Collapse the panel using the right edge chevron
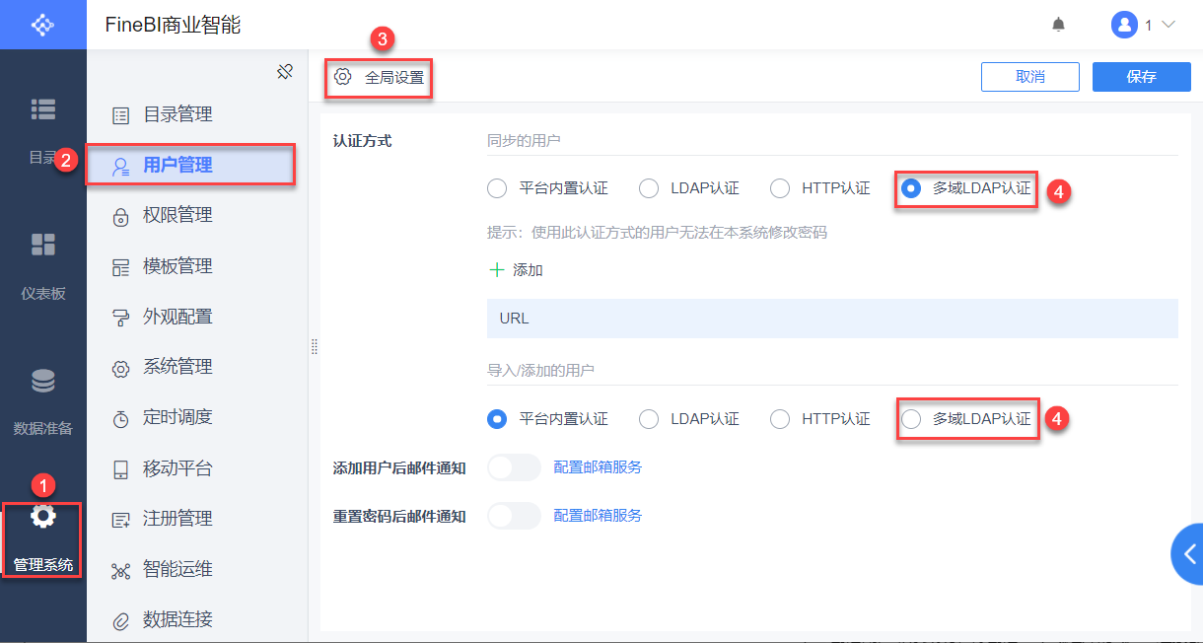 (1191, 554)
